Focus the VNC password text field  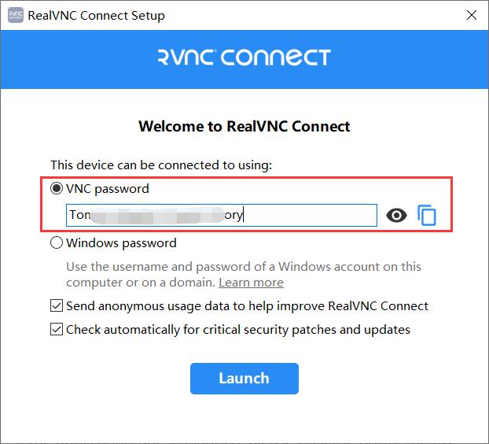(222, 215)
